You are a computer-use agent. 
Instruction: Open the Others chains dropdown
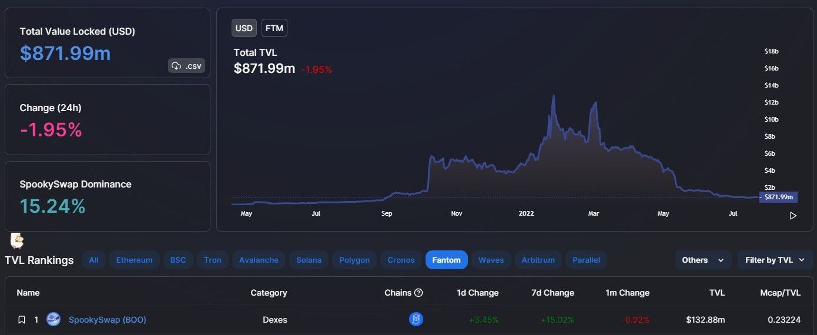coord(703,260)
